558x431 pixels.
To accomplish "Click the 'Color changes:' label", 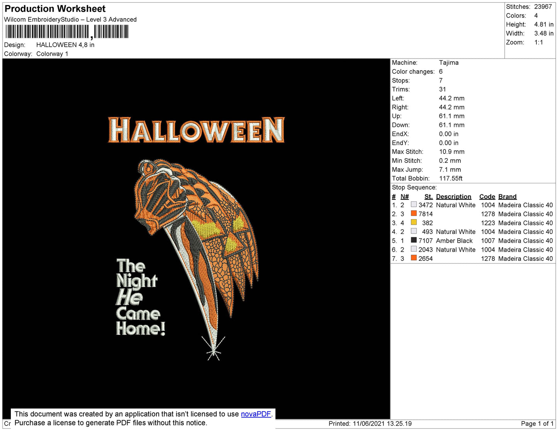I will (413, 71).
